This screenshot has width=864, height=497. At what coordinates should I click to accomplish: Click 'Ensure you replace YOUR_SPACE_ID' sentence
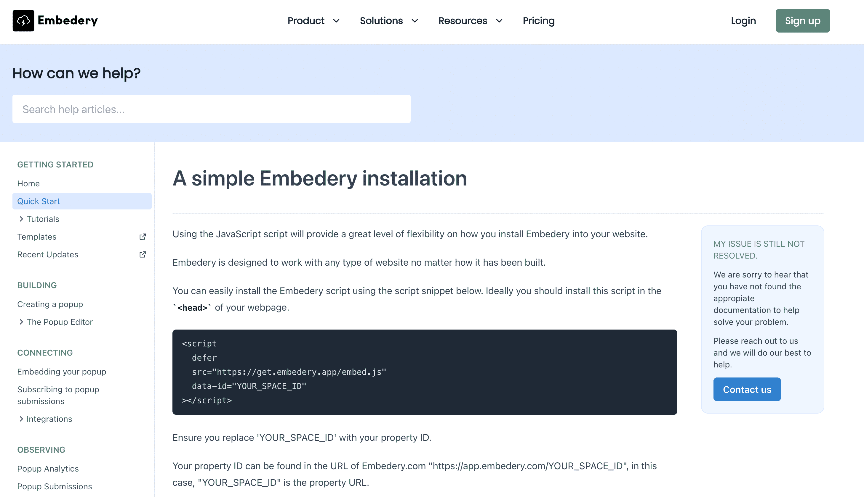[x=302, y=438]
